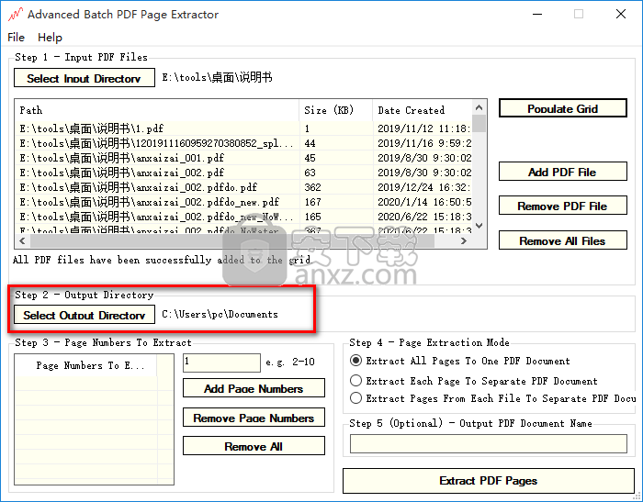Click size cell 167
This screenshot has height=502, width=643.
[x=336, y=202]
